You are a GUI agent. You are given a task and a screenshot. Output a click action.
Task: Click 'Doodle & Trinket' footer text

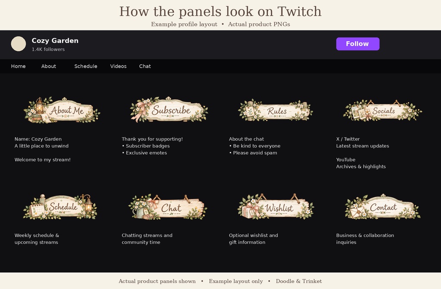click(299, 281)
